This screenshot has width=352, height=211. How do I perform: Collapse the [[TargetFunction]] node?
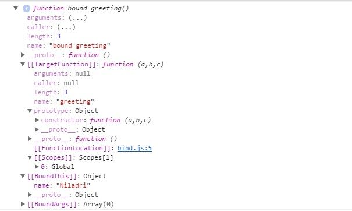23,64
